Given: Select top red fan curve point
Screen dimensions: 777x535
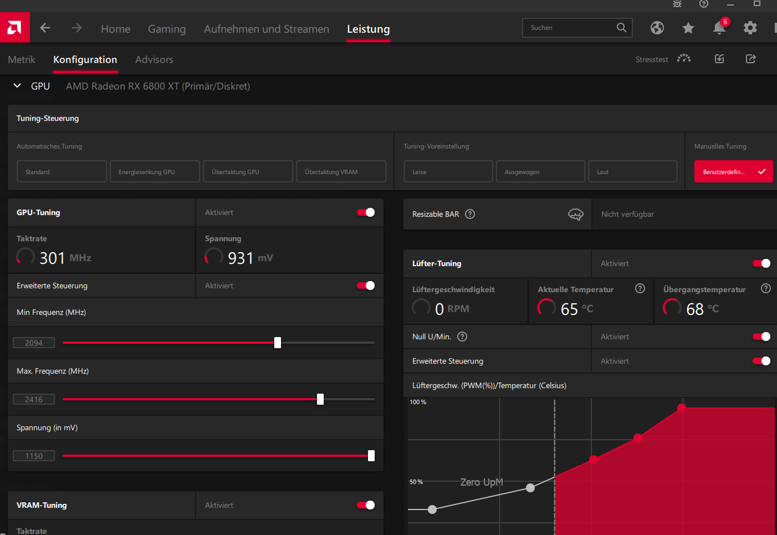Looking at the screenshot, I should coord(682,408).
